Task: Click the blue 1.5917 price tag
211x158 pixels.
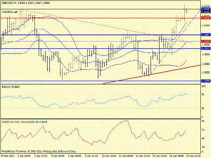Action: tap(206, 48)
